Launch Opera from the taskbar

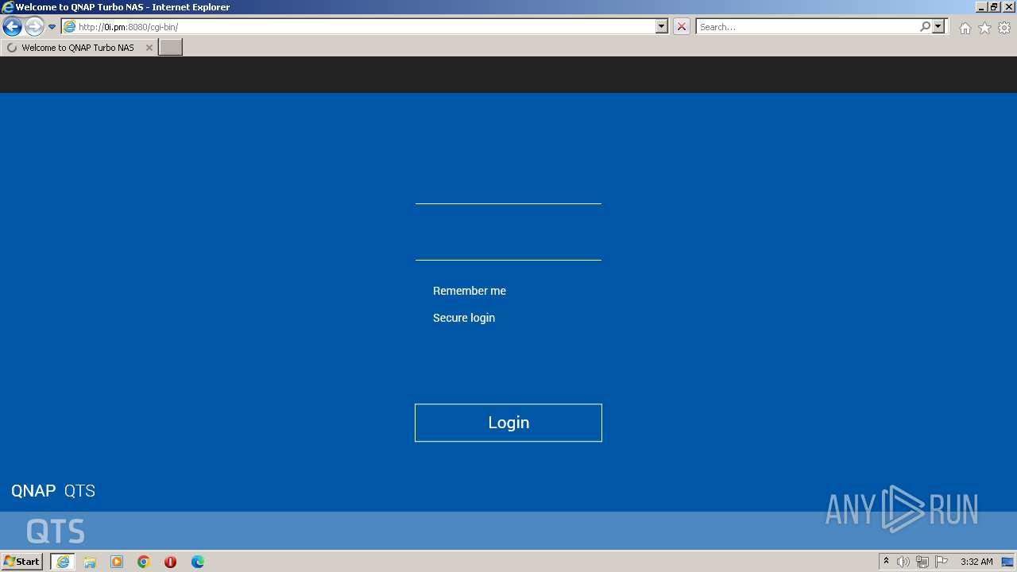click(170, 562)
